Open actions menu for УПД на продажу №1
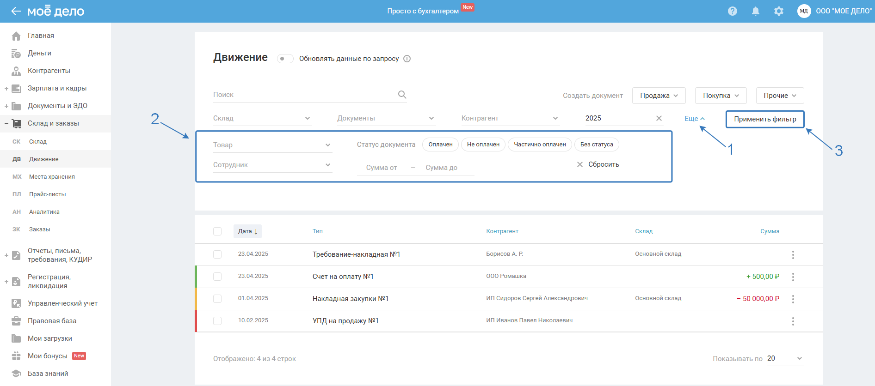 pyautogui.click(x=793, y=321)
